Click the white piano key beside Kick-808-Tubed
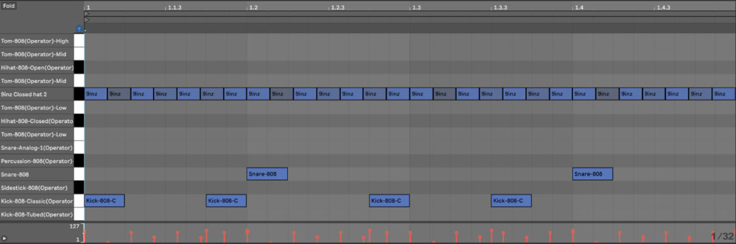 [79, 215]
